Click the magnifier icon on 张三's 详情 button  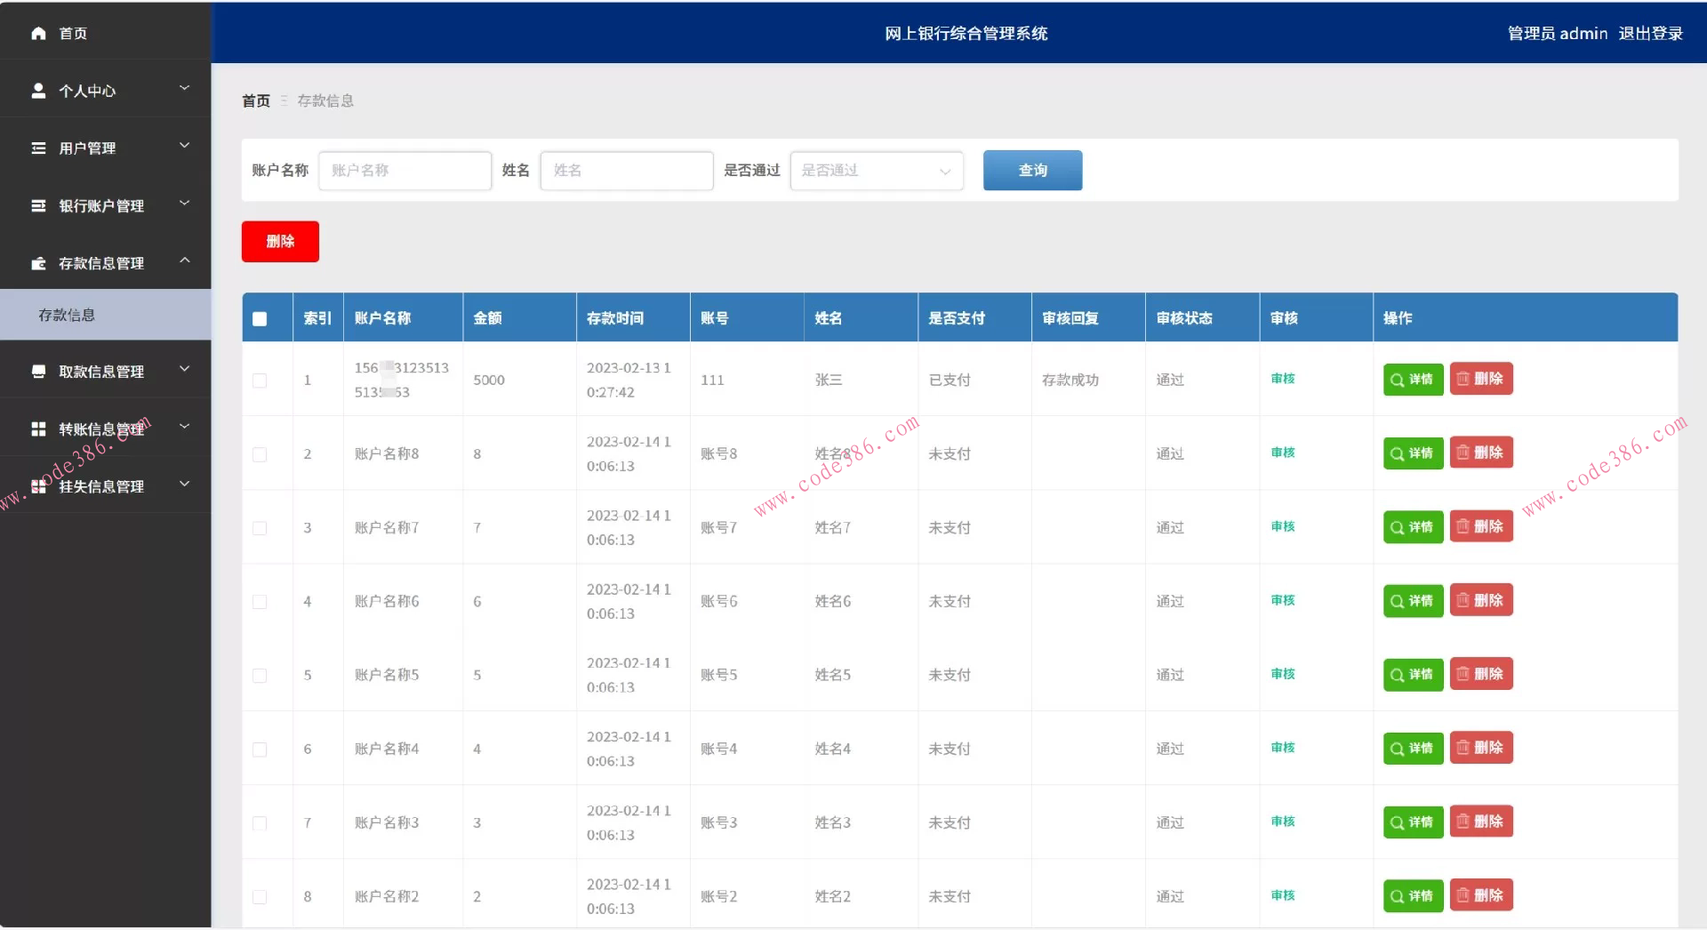click(1398, 380)
